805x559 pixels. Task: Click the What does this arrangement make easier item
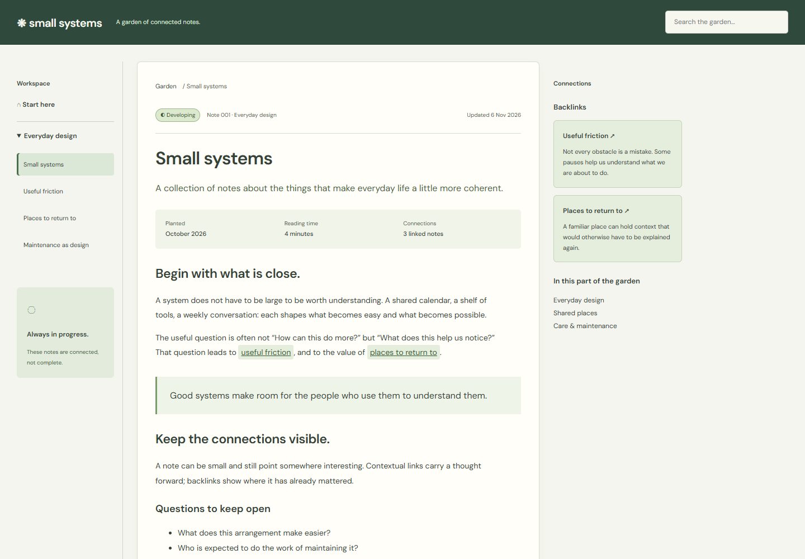click(x=254, y=533)
